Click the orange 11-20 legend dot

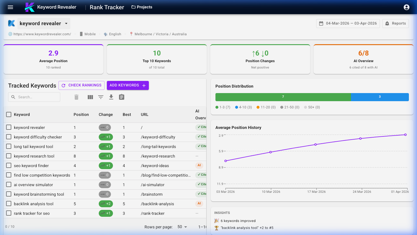point(258,107)
